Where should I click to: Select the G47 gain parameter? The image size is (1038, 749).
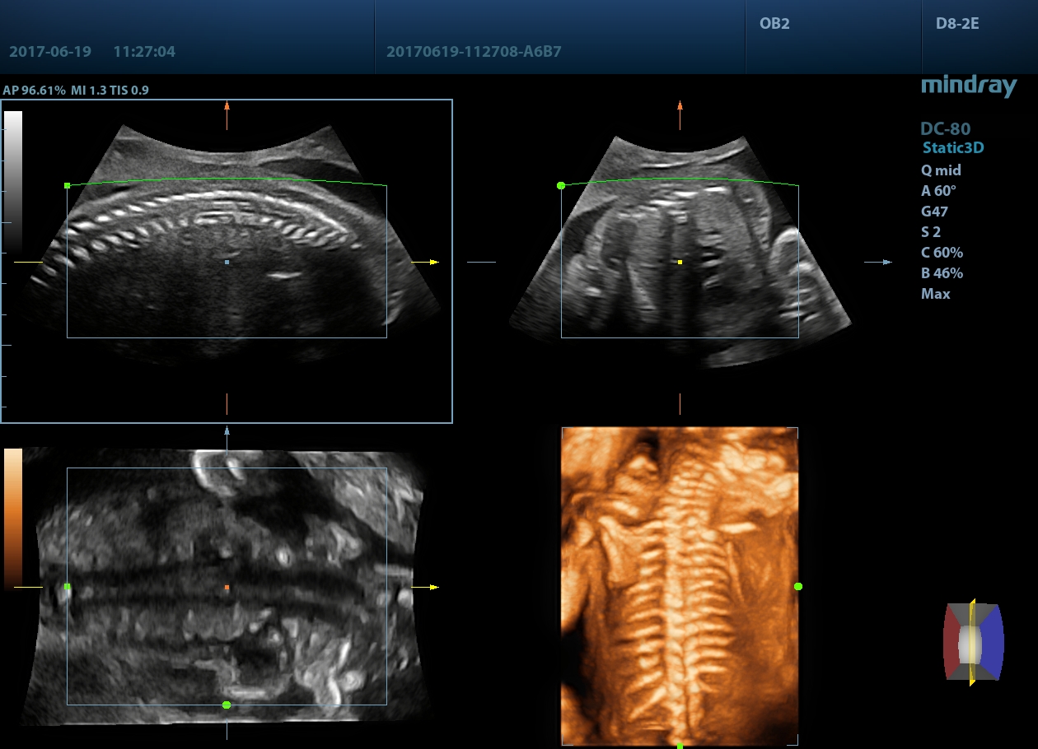(936, 212)
